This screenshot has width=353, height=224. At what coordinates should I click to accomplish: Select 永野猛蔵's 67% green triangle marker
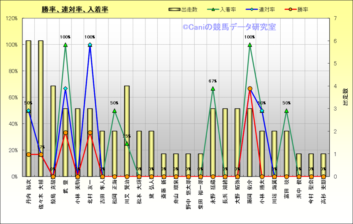[x=213, y=89]
